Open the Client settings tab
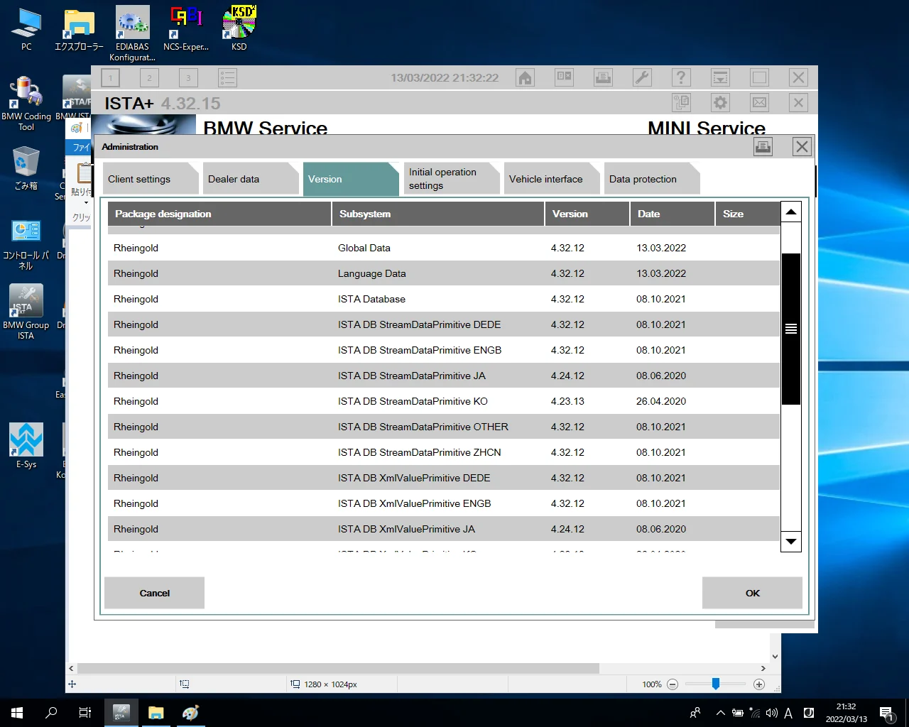Screen dimensions: 909x727 pyautogui.click(x=149, y=179)
